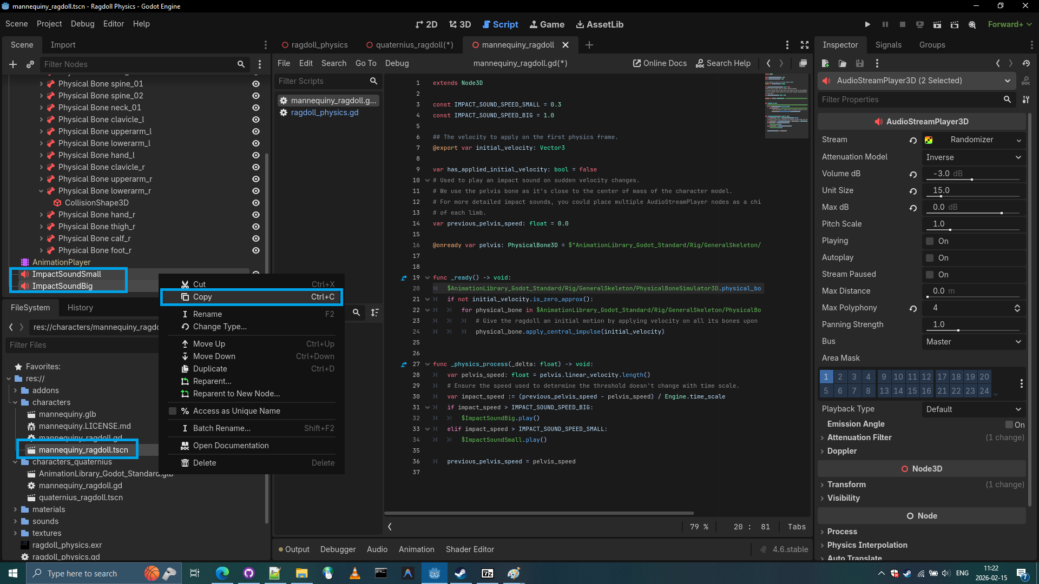Select Duplicate from context menu
The image size is (1039, 584).
tap(210, 369)
